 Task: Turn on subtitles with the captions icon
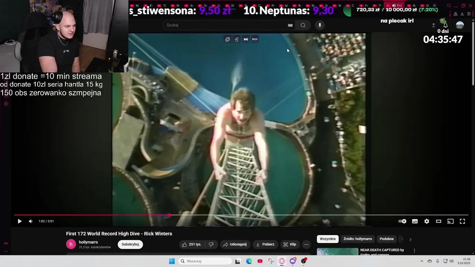[x=415, y=221]
